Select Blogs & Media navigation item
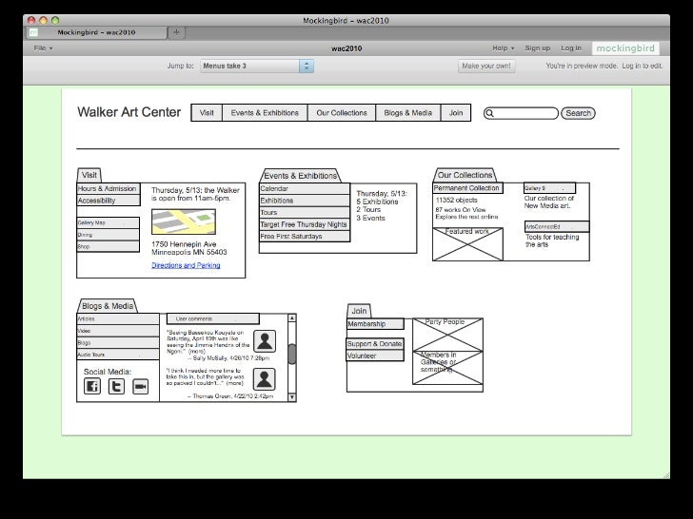 coord(408,112)
